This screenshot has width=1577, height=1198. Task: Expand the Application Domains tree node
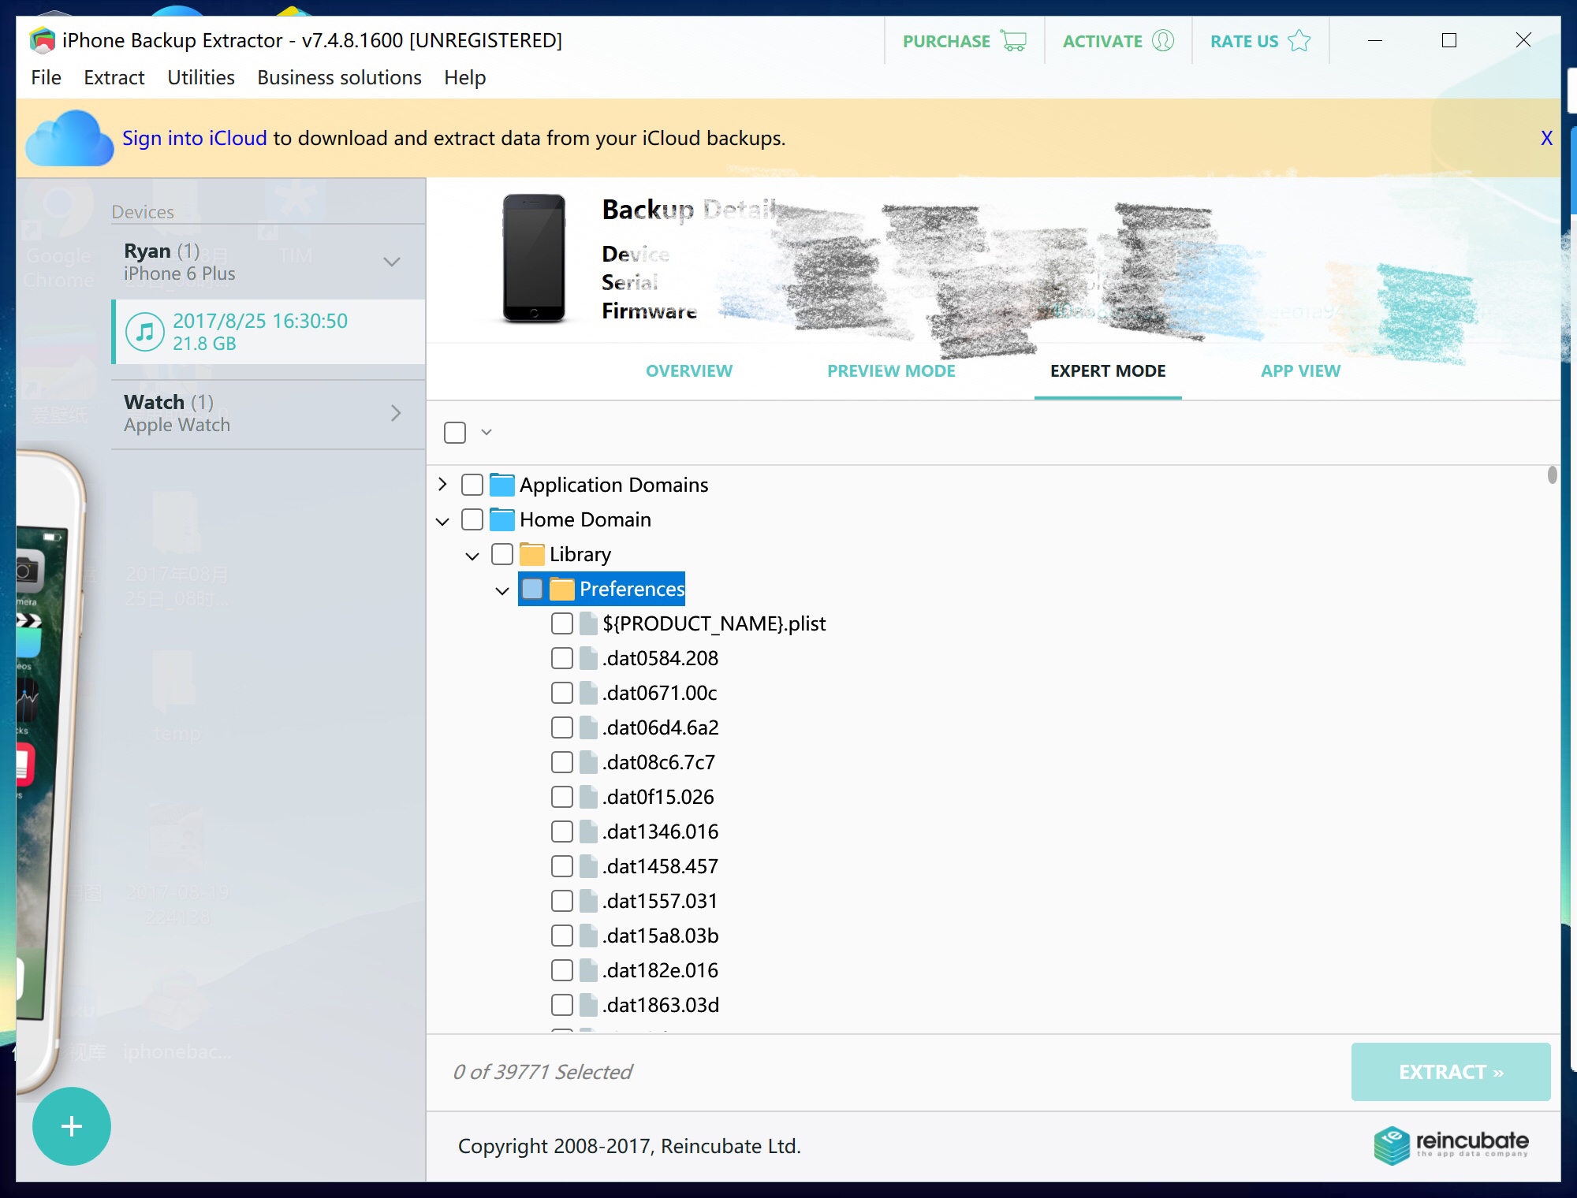[x=442, y=484]
